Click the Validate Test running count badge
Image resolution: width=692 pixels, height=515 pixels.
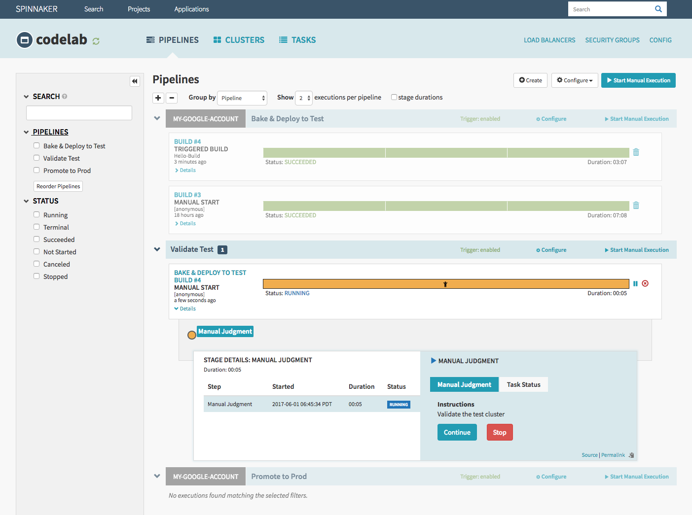[x=222, y=250]
